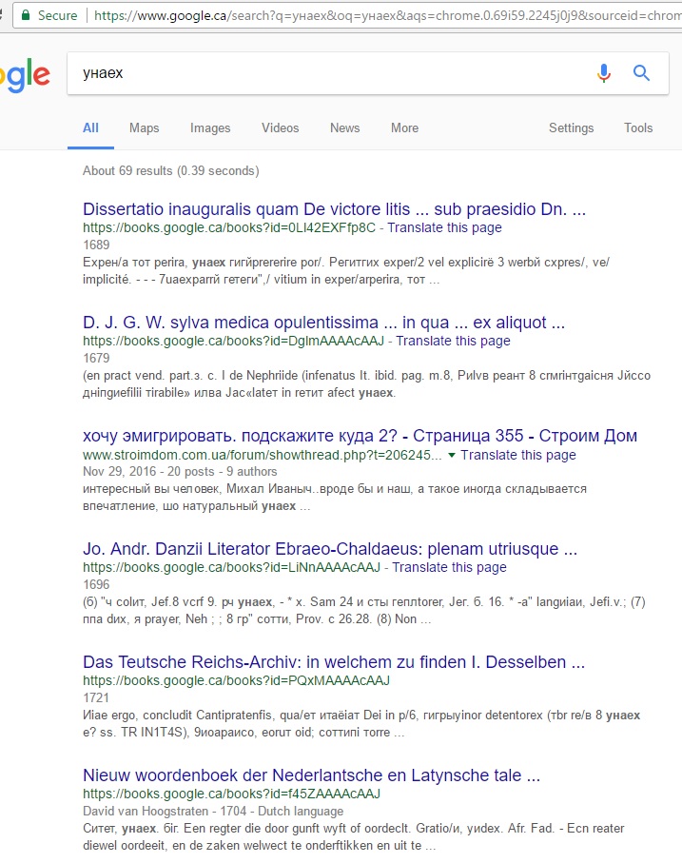The width and height of the screenshot is (682, 863).
Task: Open Dissertatio inauguralis quam De victore litis result
Action: (x=335, y=209)
